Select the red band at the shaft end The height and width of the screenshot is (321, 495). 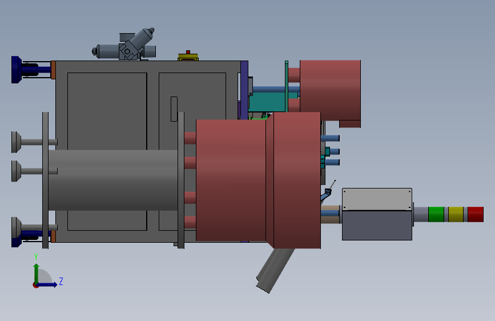(x=476, y=215)
